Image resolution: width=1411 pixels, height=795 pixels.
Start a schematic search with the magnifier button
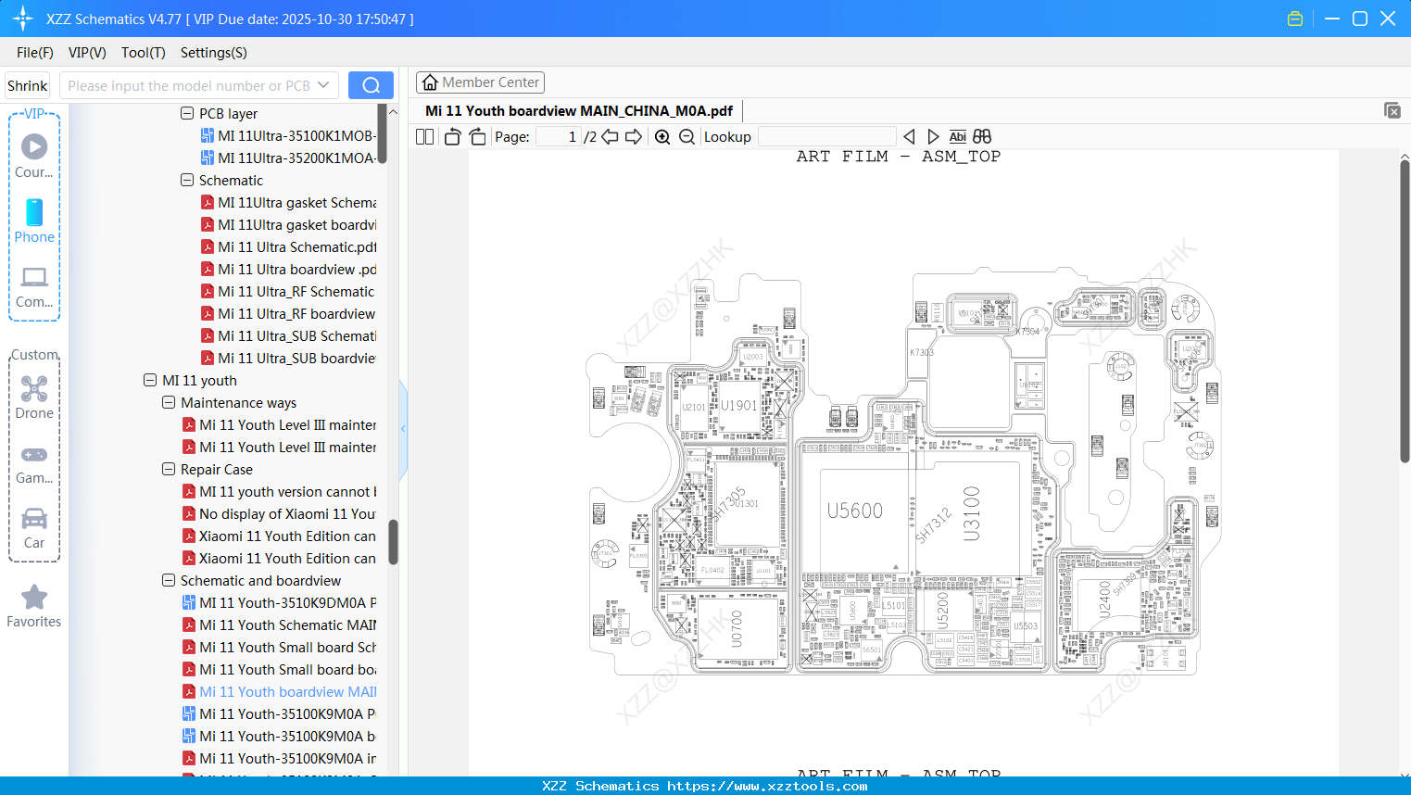(371, 84)
